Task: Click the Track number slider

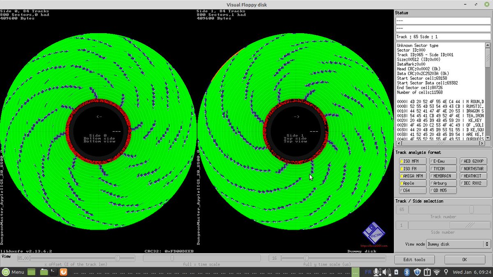Action: 449,210
